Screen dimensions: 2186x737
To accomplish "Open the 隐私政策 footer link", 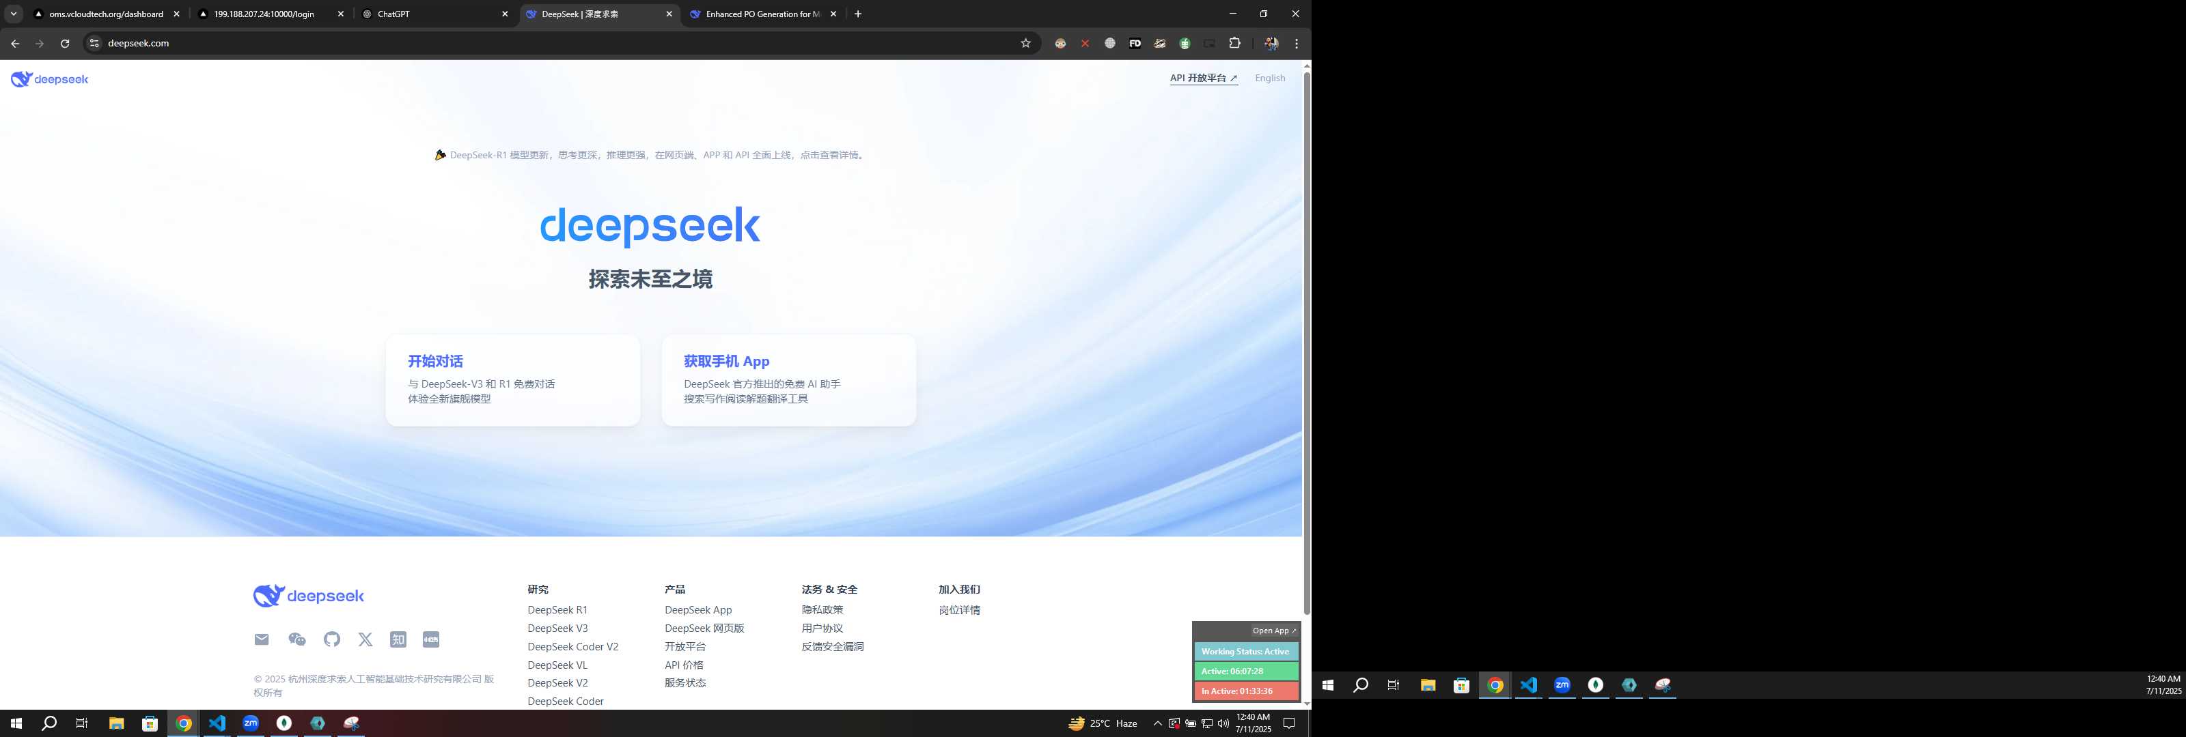I will 822,610.
